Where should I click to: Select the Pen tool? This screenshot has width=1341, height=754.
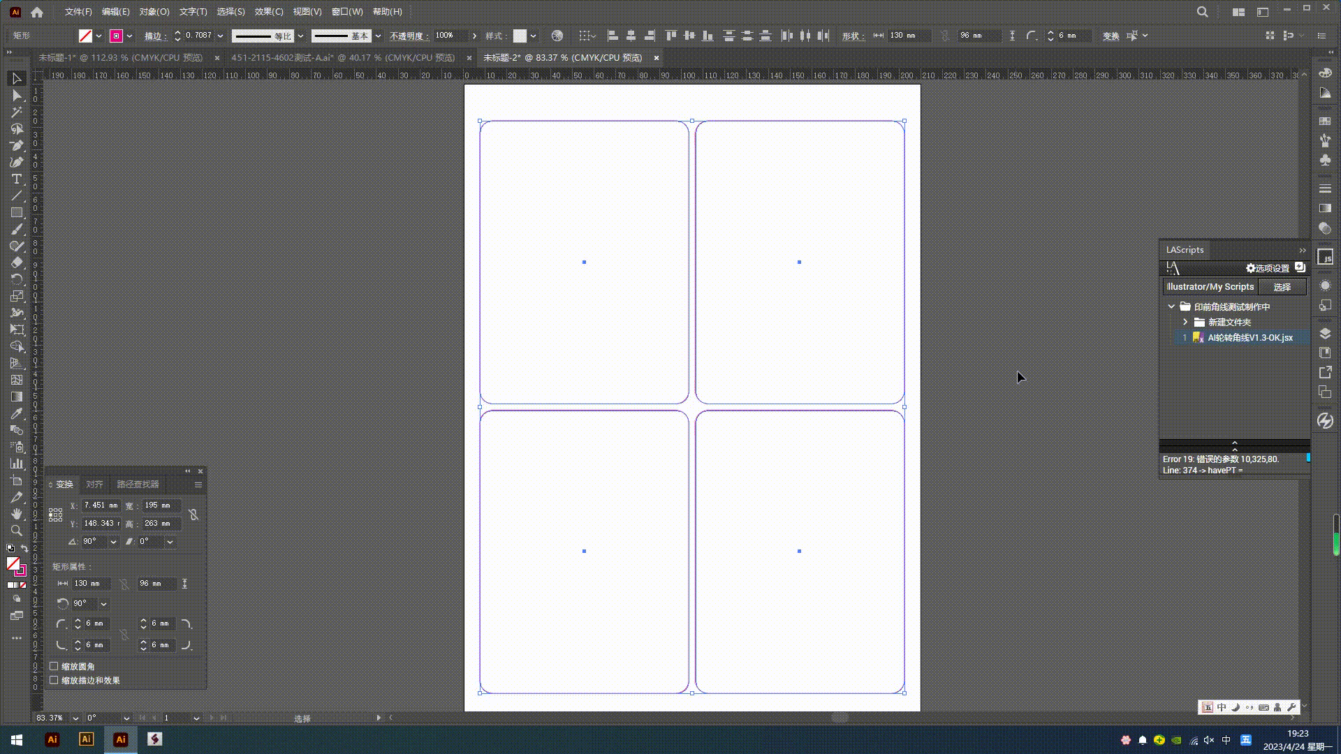[x=17, y=145]
